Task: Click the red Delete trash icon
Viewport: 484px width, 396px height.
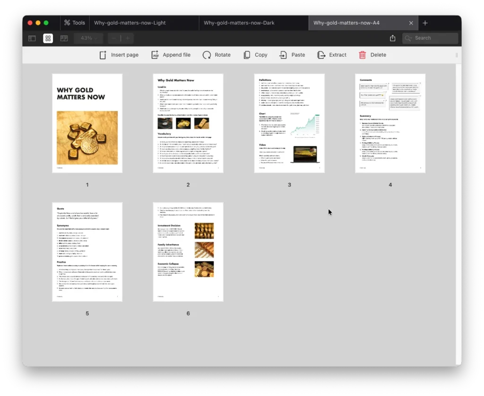Action: click(x=363, y=55)
